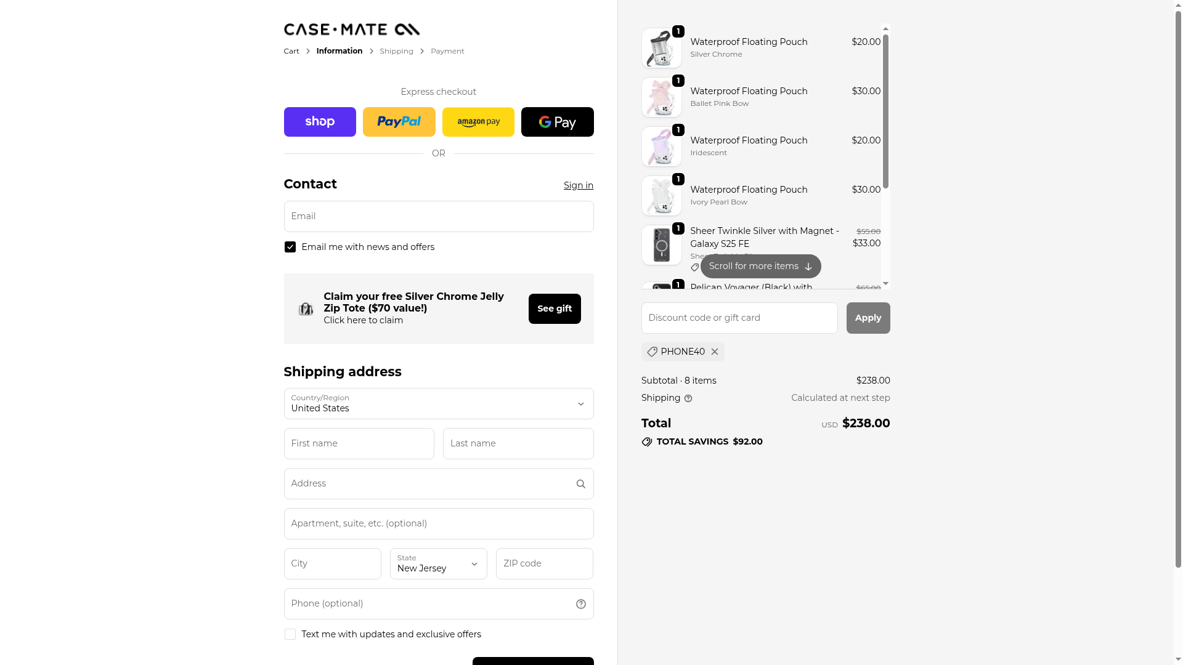The height and width of the screenshot is (665, 1183).
Task: Click the Apply discount button
Action: 868,318
